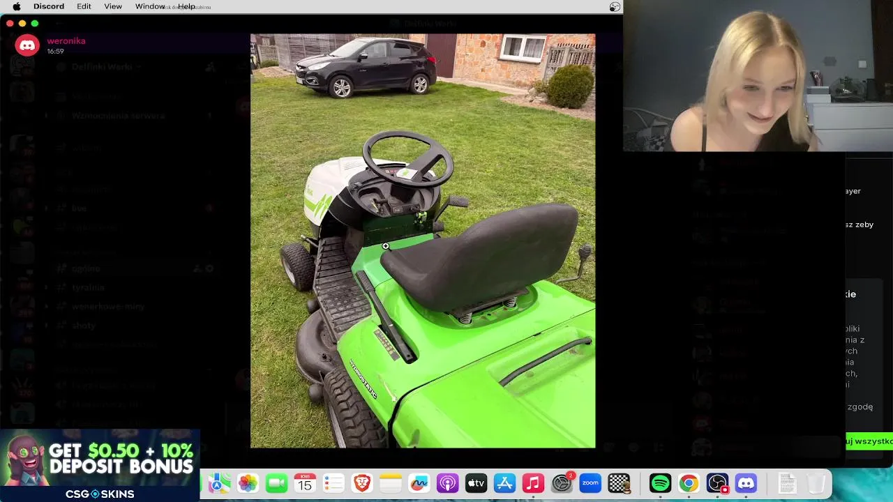Click weronika's Discord avatar in the image viewer
This screenshot has height=502, width=893.
(x=27, y=45)
